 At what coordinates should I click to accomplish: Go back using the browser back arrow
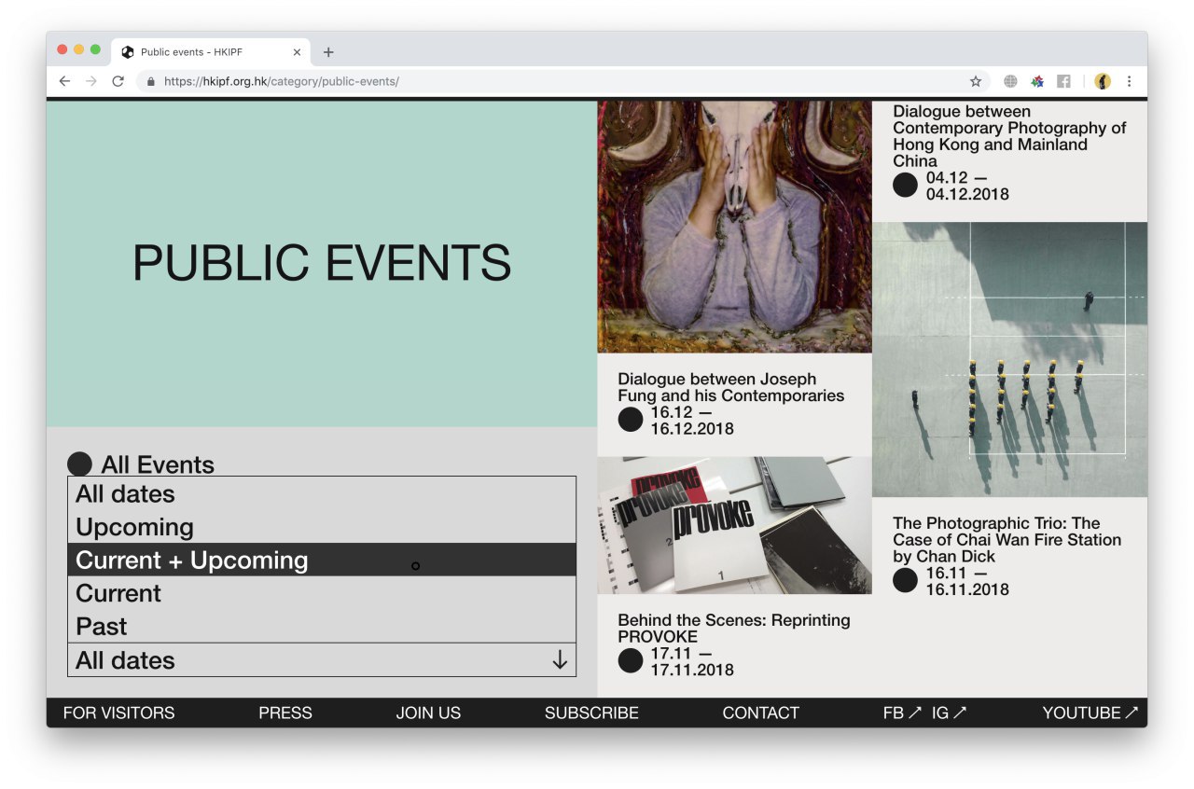point(64,81)
